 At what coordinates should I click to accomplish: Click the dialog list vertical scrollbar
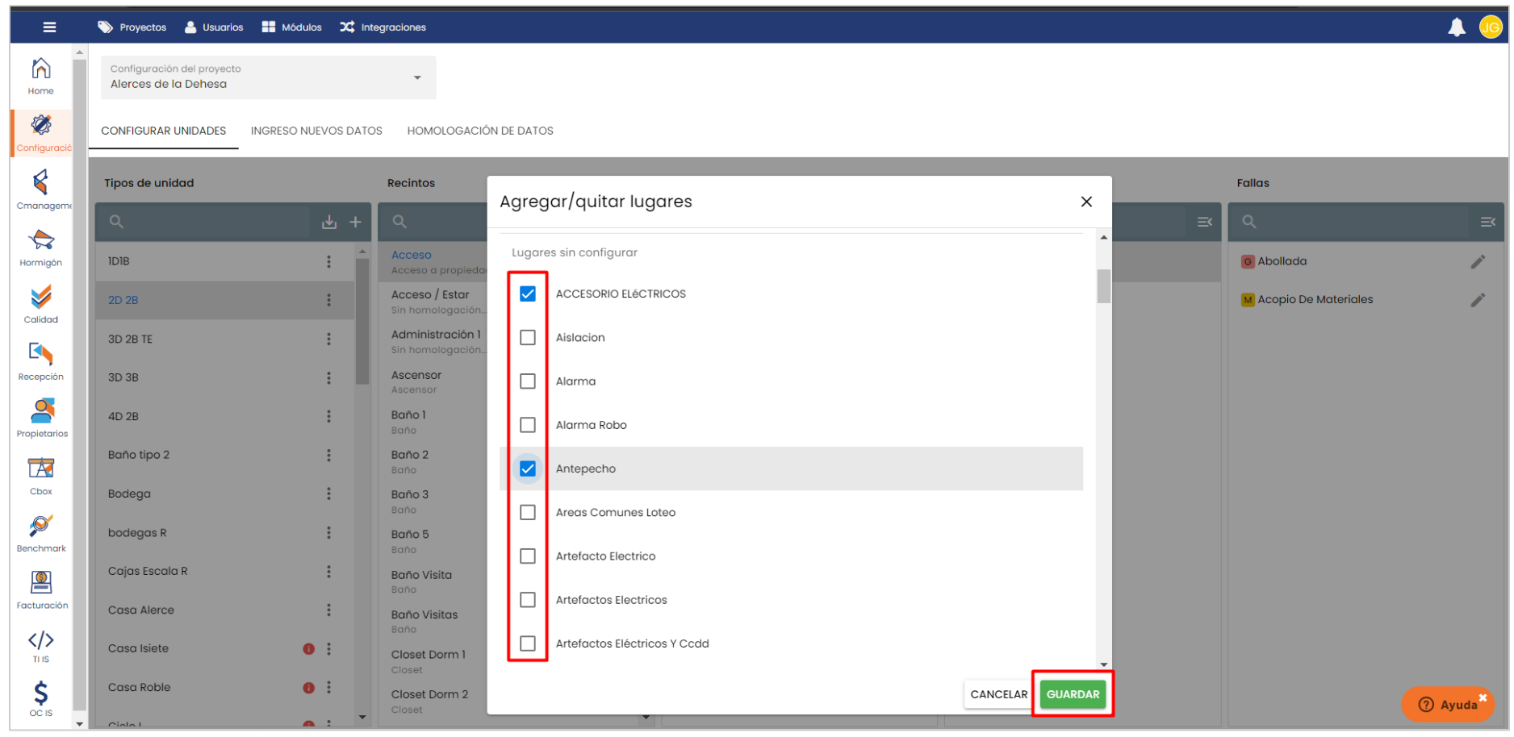pos(1103,286)
